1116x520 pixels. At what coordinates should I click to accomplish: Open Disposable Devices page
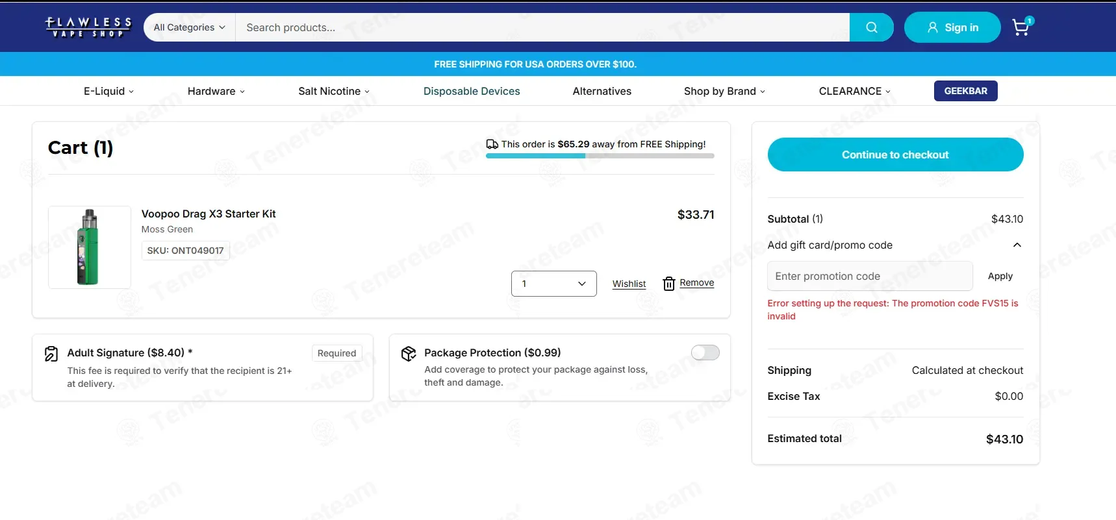[472, 91]
